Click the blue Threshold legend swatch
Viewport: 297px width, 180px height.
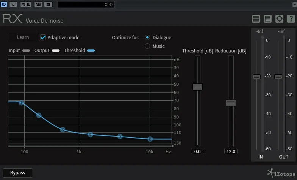91,51
